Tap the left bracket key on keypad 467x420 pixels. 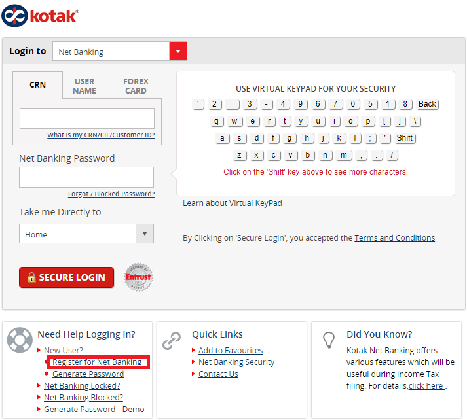[384, 122]
